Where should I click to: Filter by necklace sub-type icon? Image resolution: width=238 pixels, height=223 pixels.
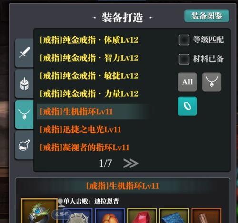[x=212, y=82]
